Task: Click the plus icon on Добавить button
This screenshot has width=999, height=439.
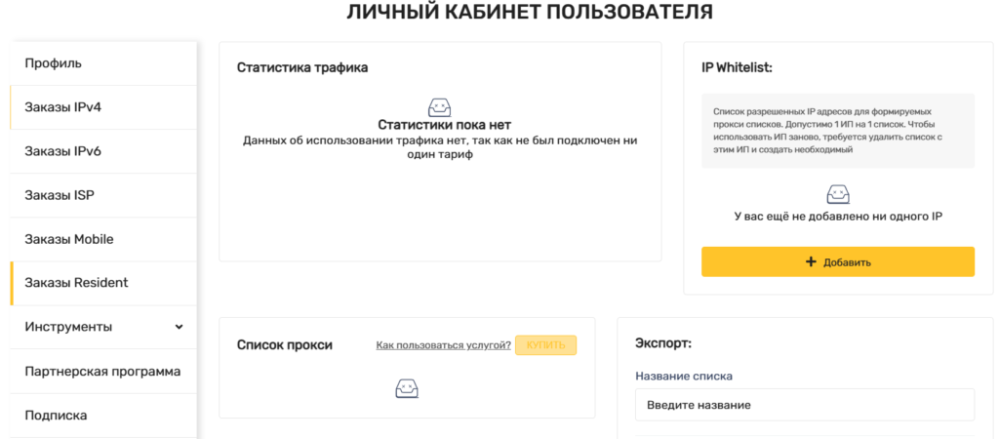Action: (x=811, y=261)
